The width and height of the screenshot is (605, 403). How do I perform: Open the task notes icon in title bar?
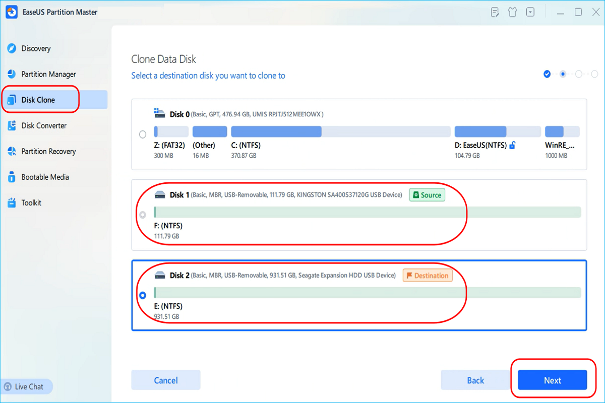tap(495, 12)
